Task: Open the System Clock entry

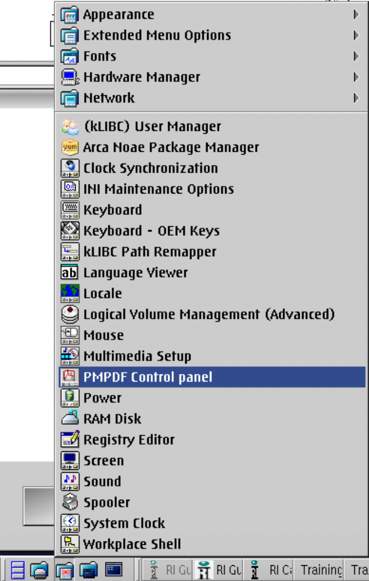Action: (x=212, y=523)
